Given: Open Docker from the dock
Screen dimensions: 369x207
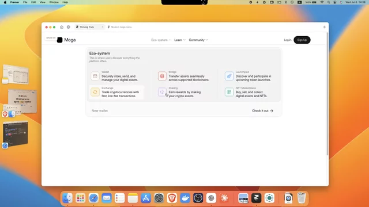Looking at the screenshot, I should (x=185, y=198).
